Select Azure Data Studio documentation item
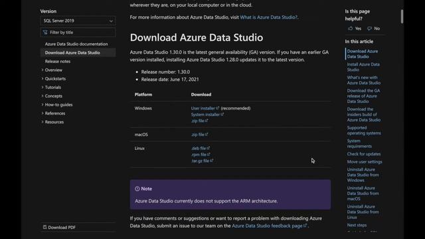The height and width of the screenshot is (239, 425). coord(76,44)
